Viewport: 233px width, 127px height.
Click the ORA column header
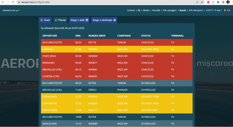(78, 36)
